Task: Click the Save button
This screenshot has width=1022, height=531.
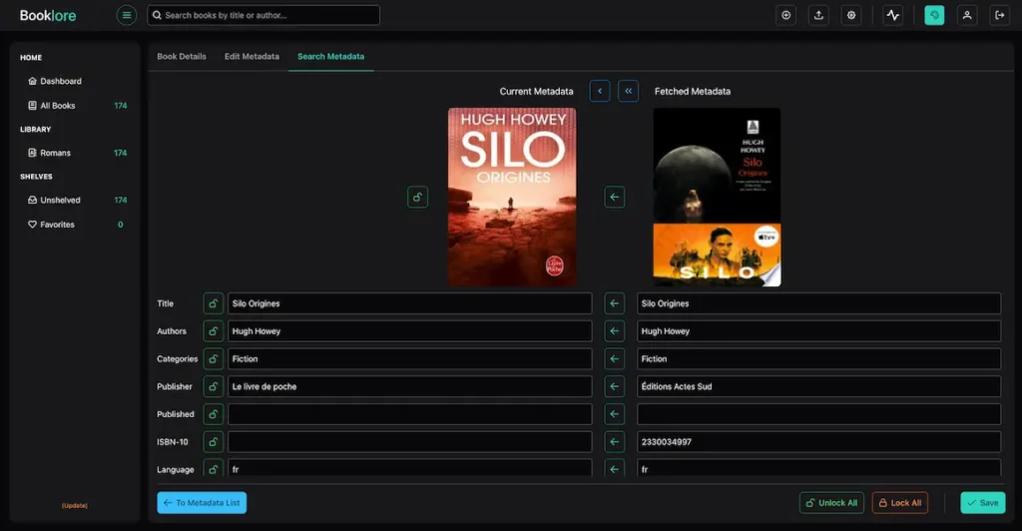Action: point(983,503)
